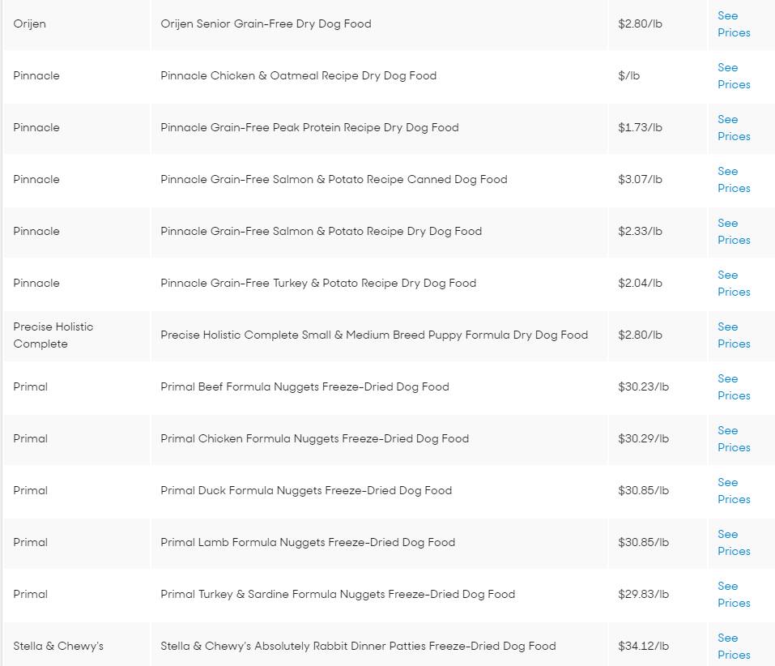The width and height of the screenshot is (775, 666).
Task: Click the Stella & Chewy's brand cell
Action: tap(58, 647)
